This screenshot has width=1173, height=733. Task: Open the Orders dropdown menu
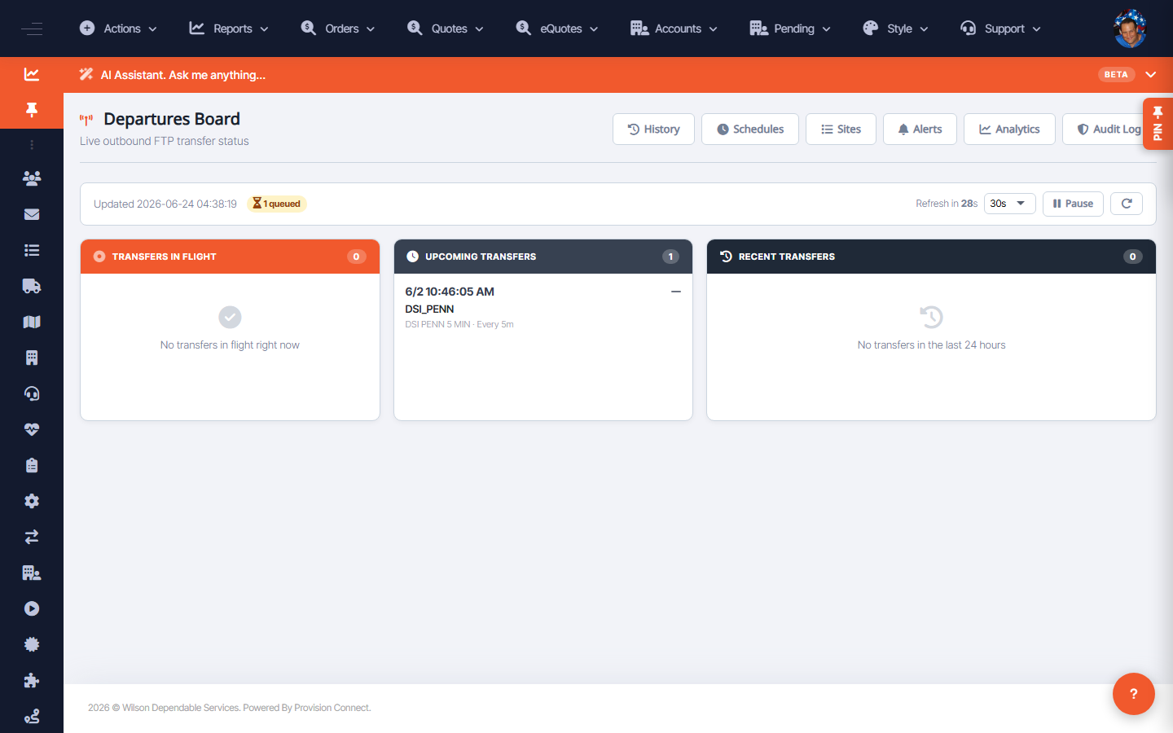pos(338,29)
